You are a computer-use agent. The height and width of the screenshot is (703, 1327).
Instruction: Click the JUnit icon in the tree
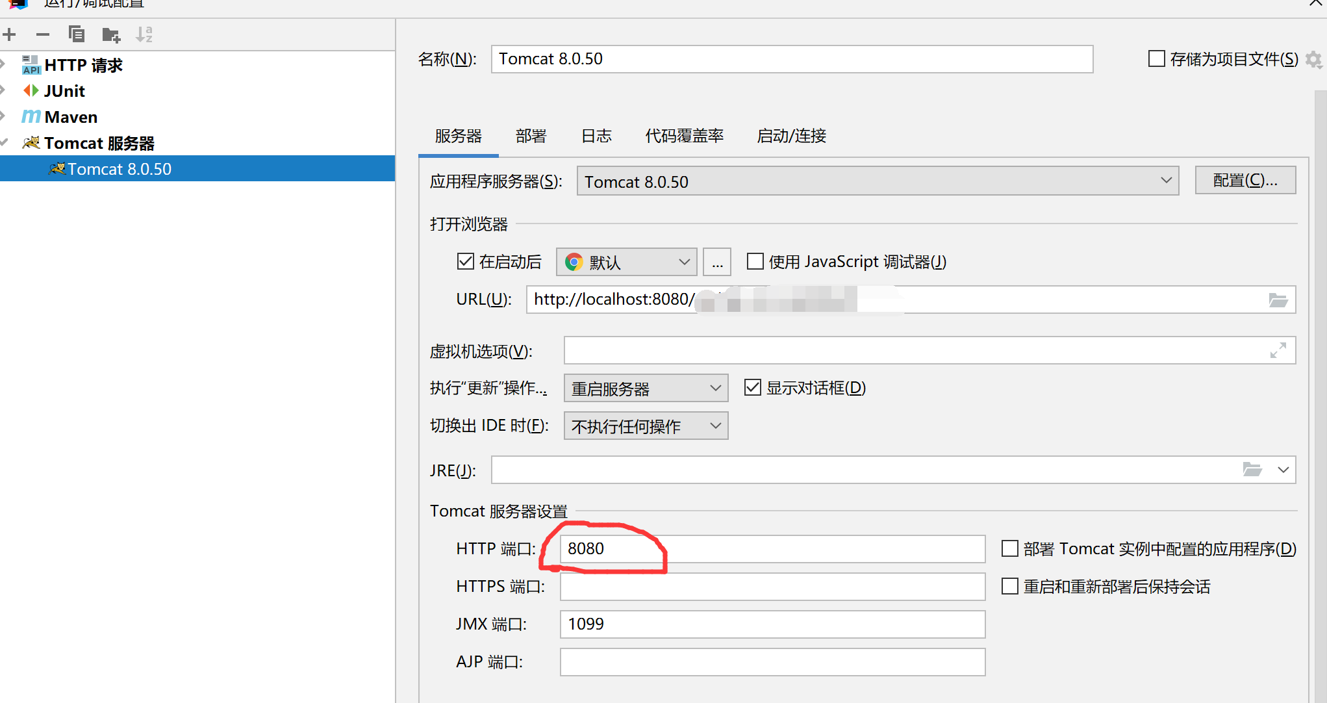click(31, 90)
